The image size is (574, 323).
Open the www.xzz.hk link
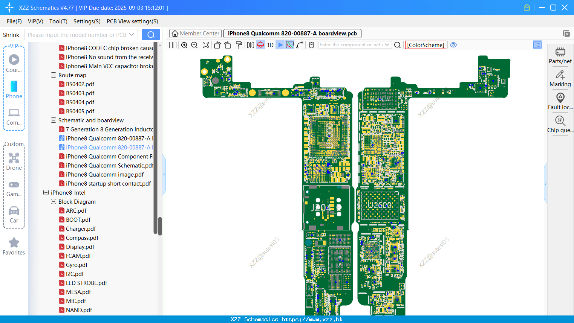(312, 319)
